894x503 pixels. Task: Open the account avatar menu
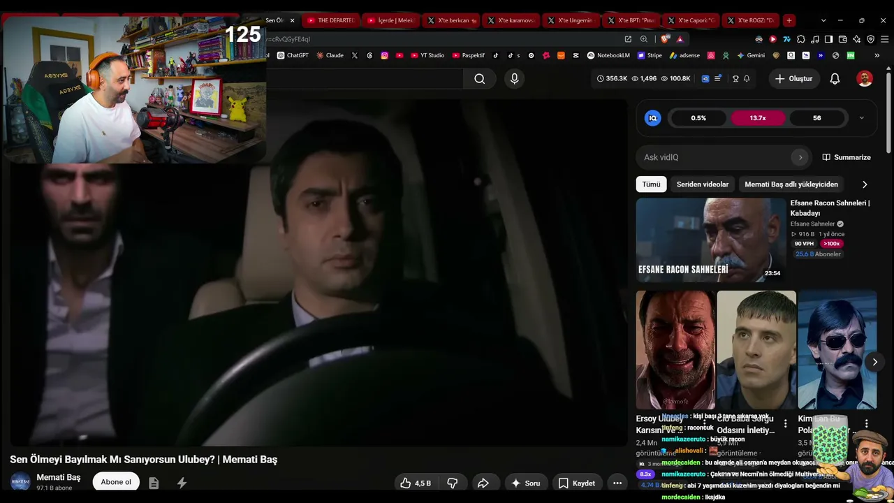pos(865,79)
